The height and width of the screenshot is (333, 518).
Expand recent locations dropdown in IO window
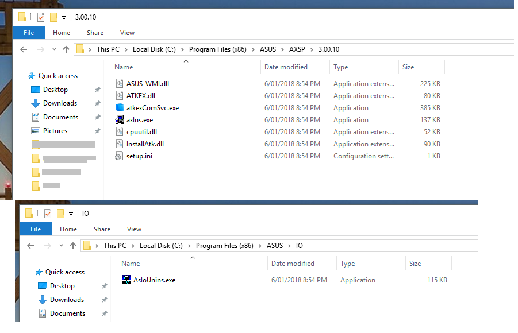(x=61, y=246)
